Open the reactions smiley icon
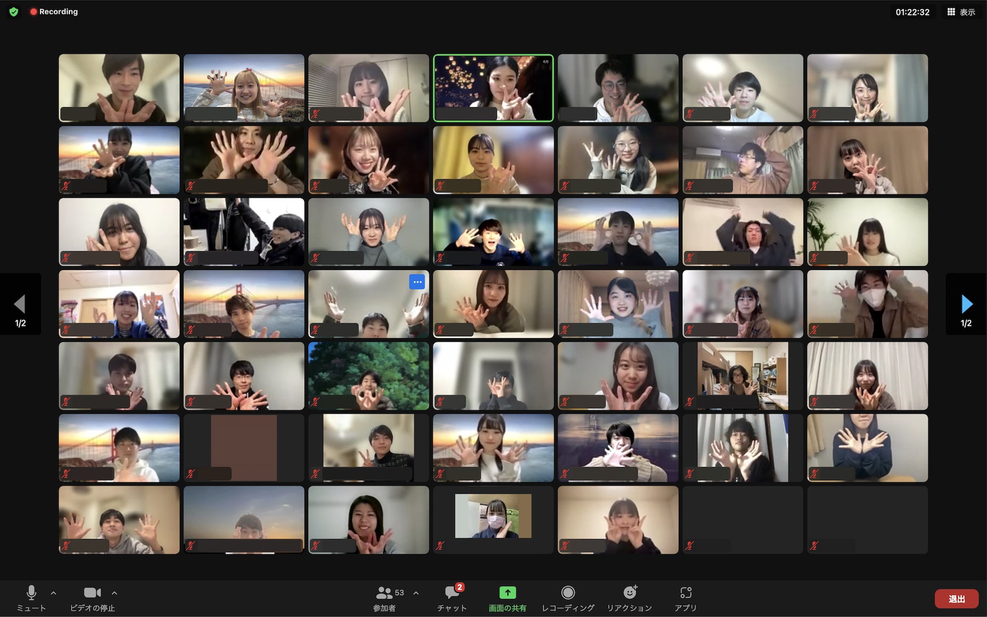987x617 pixels. (630, 593)
